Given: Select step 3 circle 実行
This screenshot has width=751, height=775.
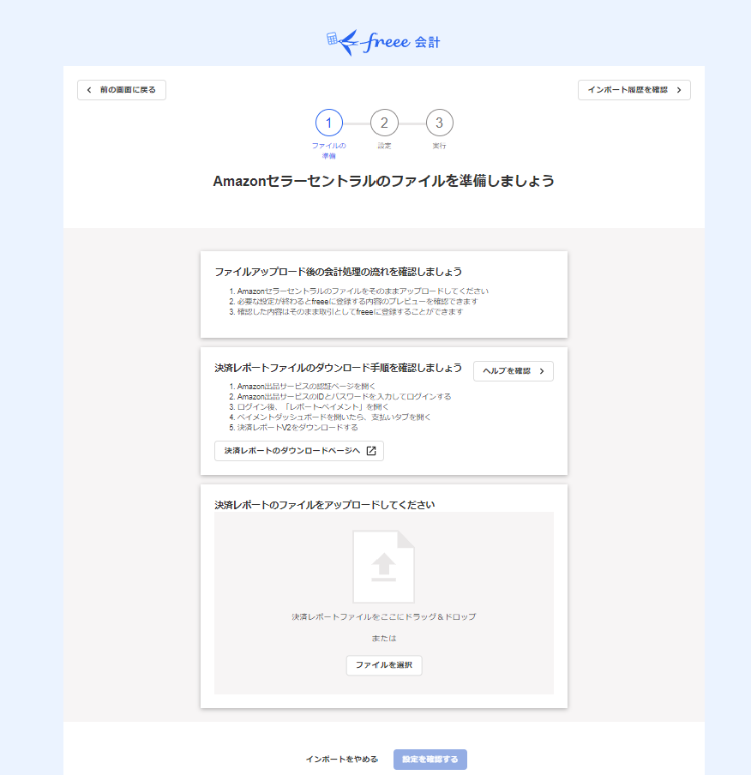Looking at the screenshot, I should pos(439,123).
